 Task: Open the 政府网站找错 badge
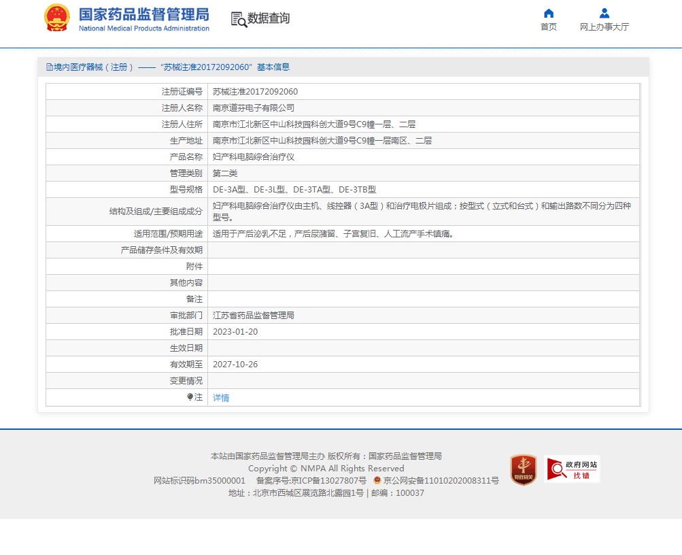(572, 469)
